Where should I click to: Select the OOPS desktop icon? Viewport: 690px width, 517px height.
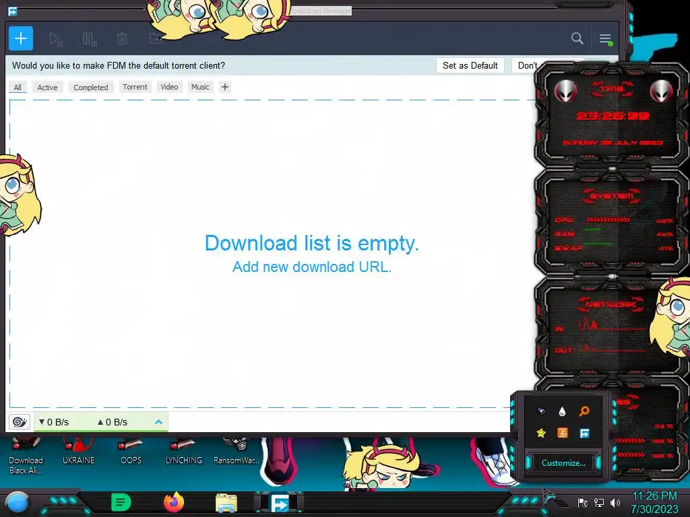pyautogui.click(x=131, y=452)
